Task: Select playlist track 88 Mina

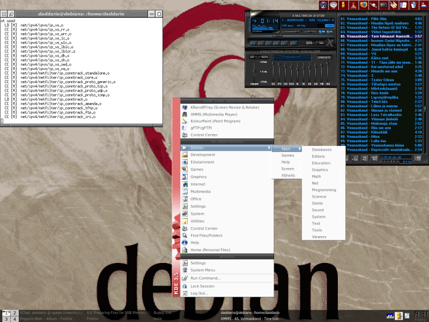Action: coord(381,137)
